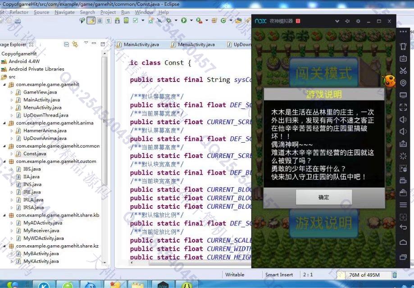
Task: Click Nox sidebar three-dots more icon
Action: (x=403, y=31)
